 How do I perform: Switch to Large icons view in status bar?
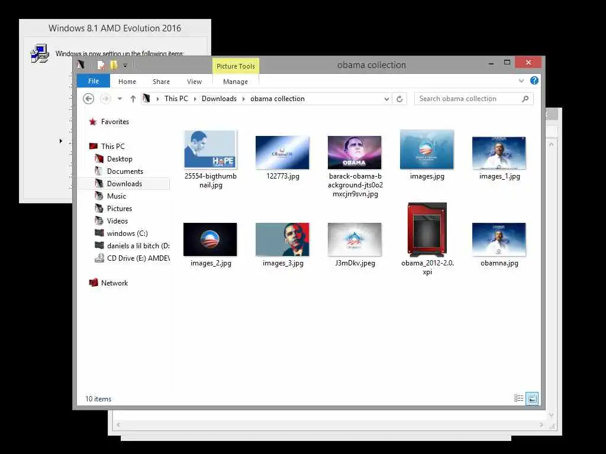pos(532,398)
